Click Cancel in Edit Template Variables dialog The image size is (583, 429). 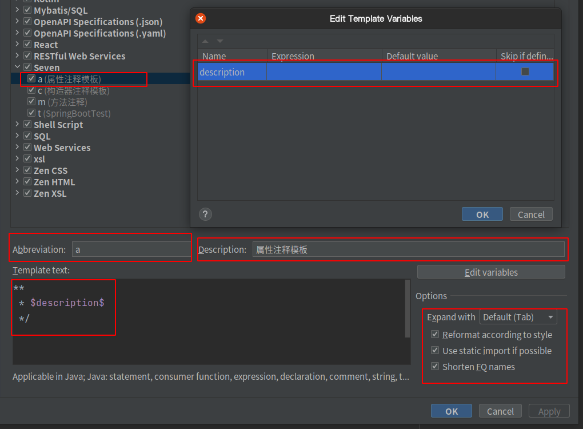[531, 214]
